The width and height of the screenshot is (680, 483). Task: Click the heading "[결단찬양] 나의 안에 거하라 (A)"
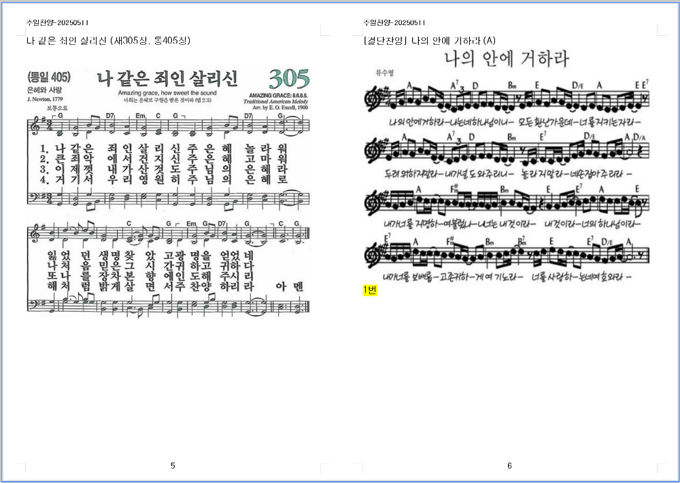click(429, 41)
